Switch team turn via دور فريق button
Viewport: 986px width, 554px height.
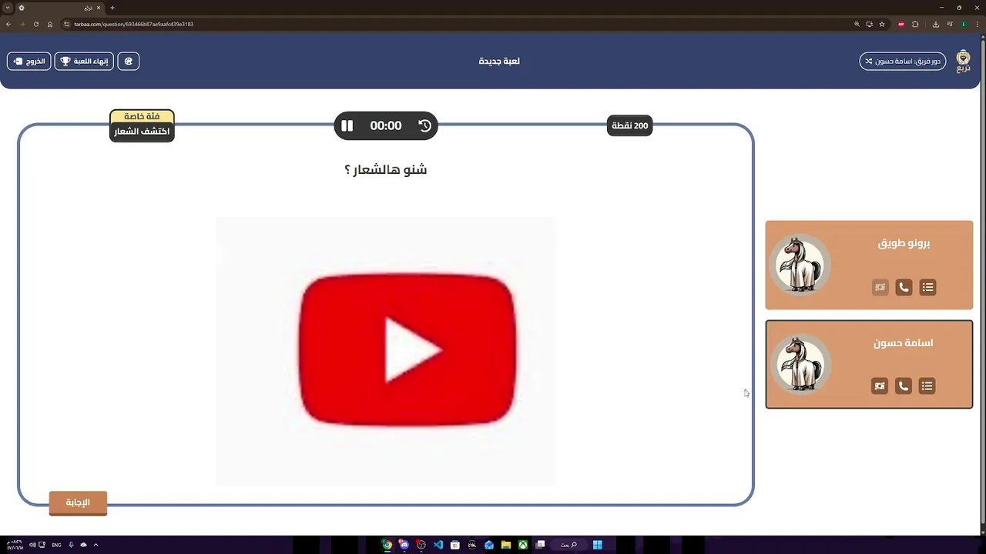(903, 61)
